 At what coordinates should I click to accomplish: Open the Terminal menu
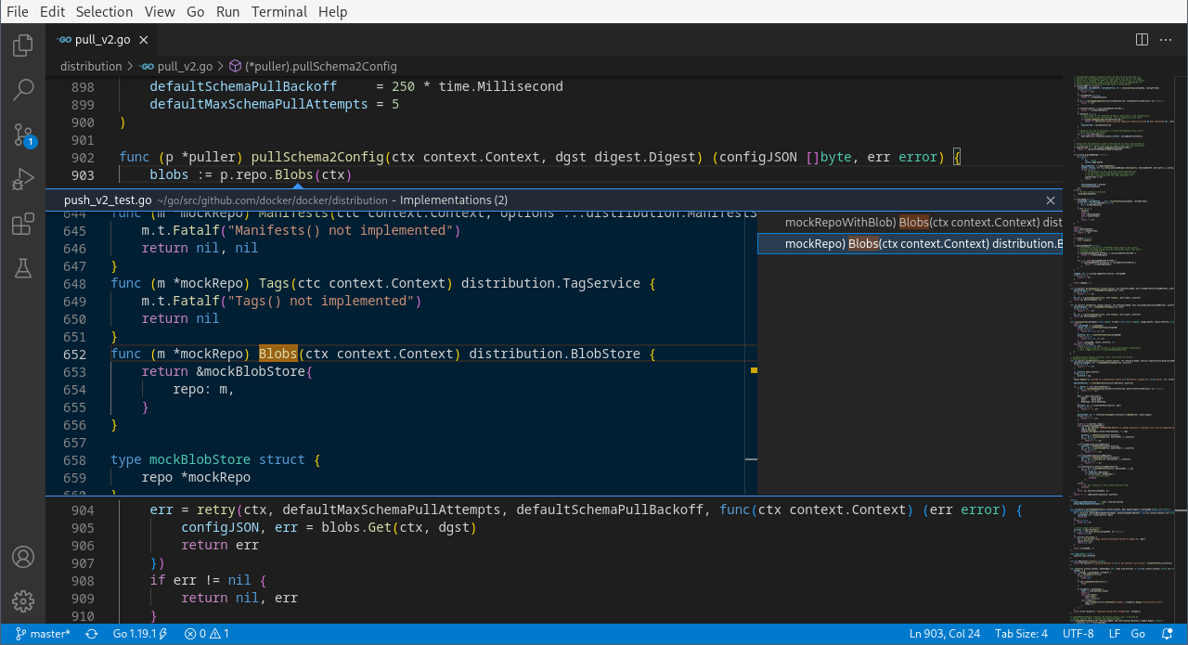pyautogui.click(x=279, y=11)
